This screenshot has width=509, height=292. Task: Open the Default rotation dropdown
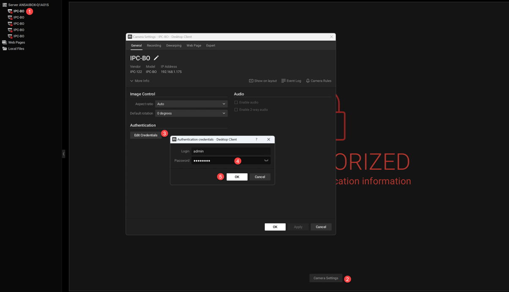pyautogui.click(x=191, y=113)
